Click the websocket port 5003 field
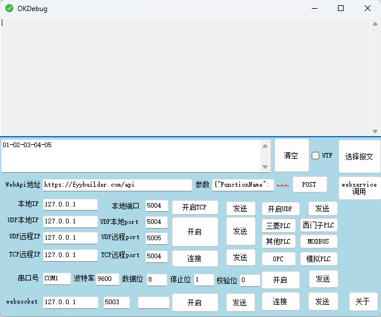This screenshot has width=381, height=317. tap(117, 302)
